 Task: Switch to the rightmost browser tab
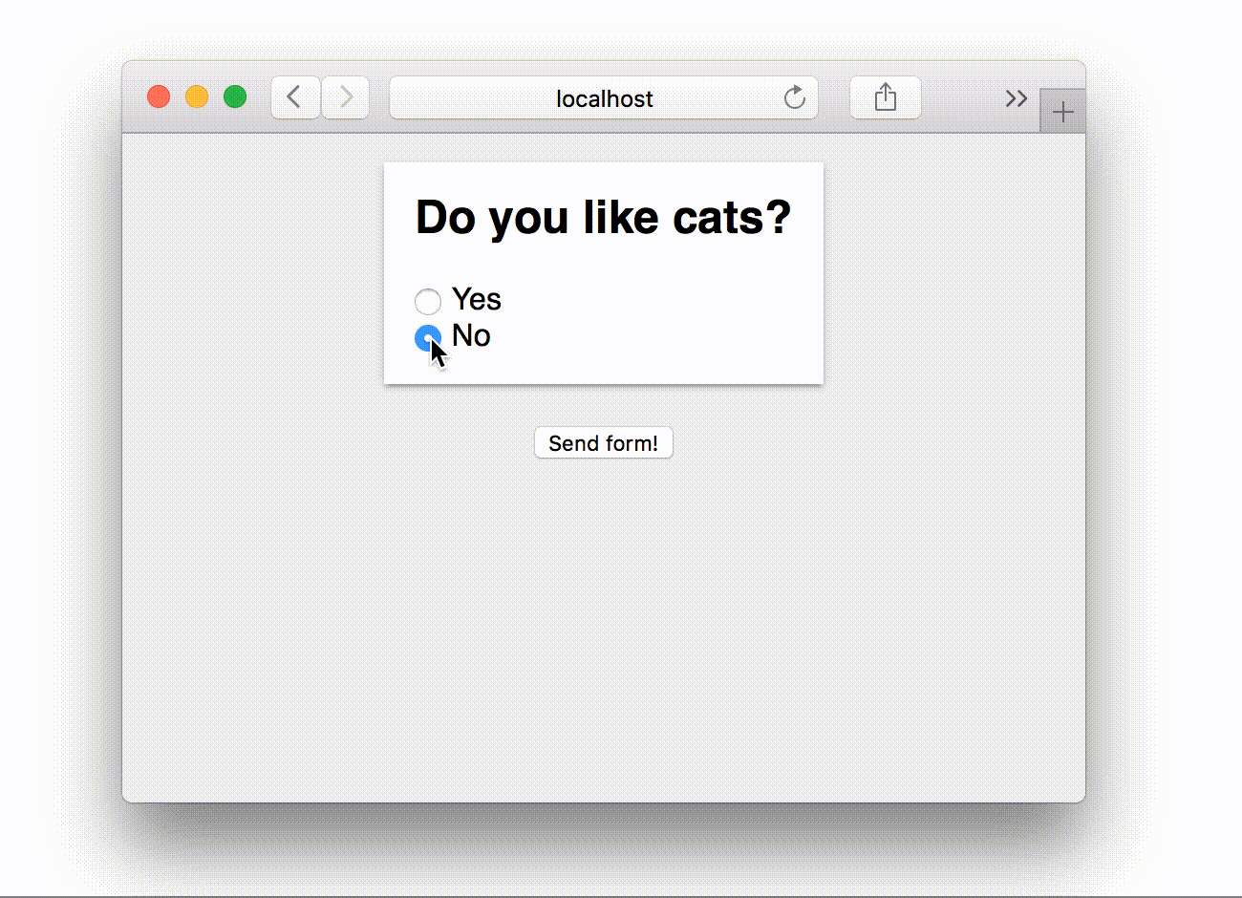coord(1062,111)
